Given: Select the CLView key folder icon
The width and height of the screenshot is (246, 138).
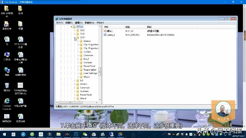Looking at the screenshot, I should [81, 52].
